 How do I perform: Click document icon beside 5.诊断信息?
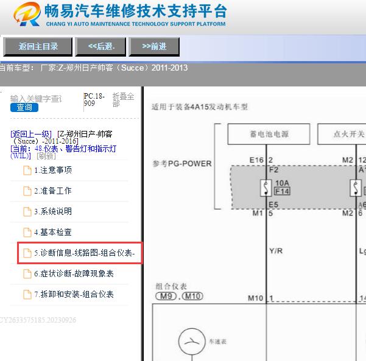27,253
